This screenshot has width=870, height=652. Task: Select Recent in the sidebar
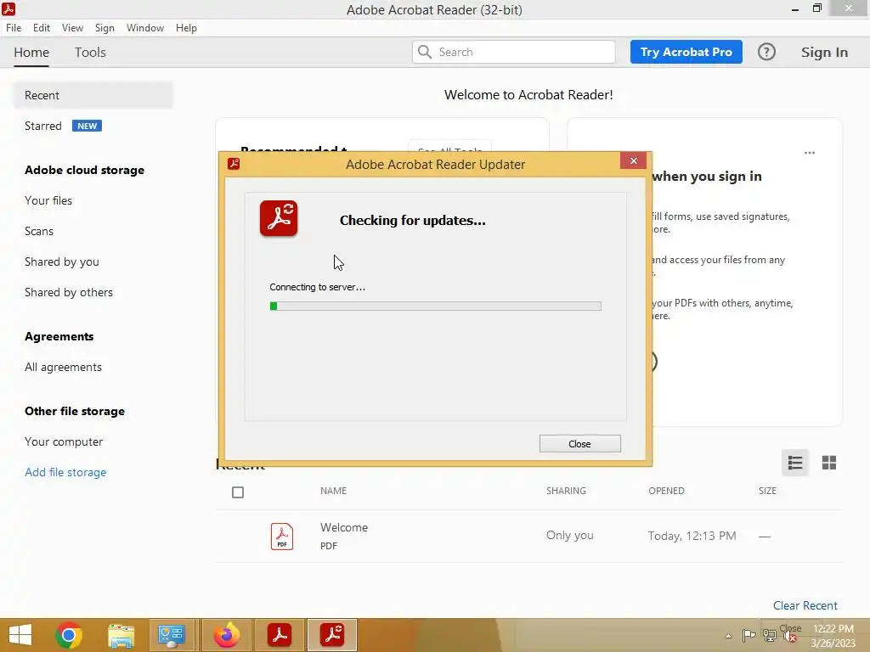point(93,95)
